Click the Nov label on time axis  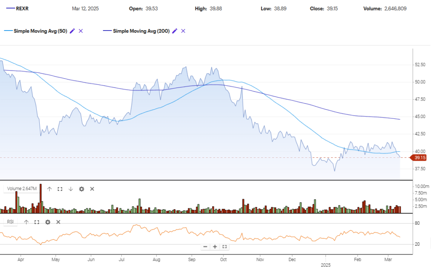pyautogui.click(x=260, y=259)
